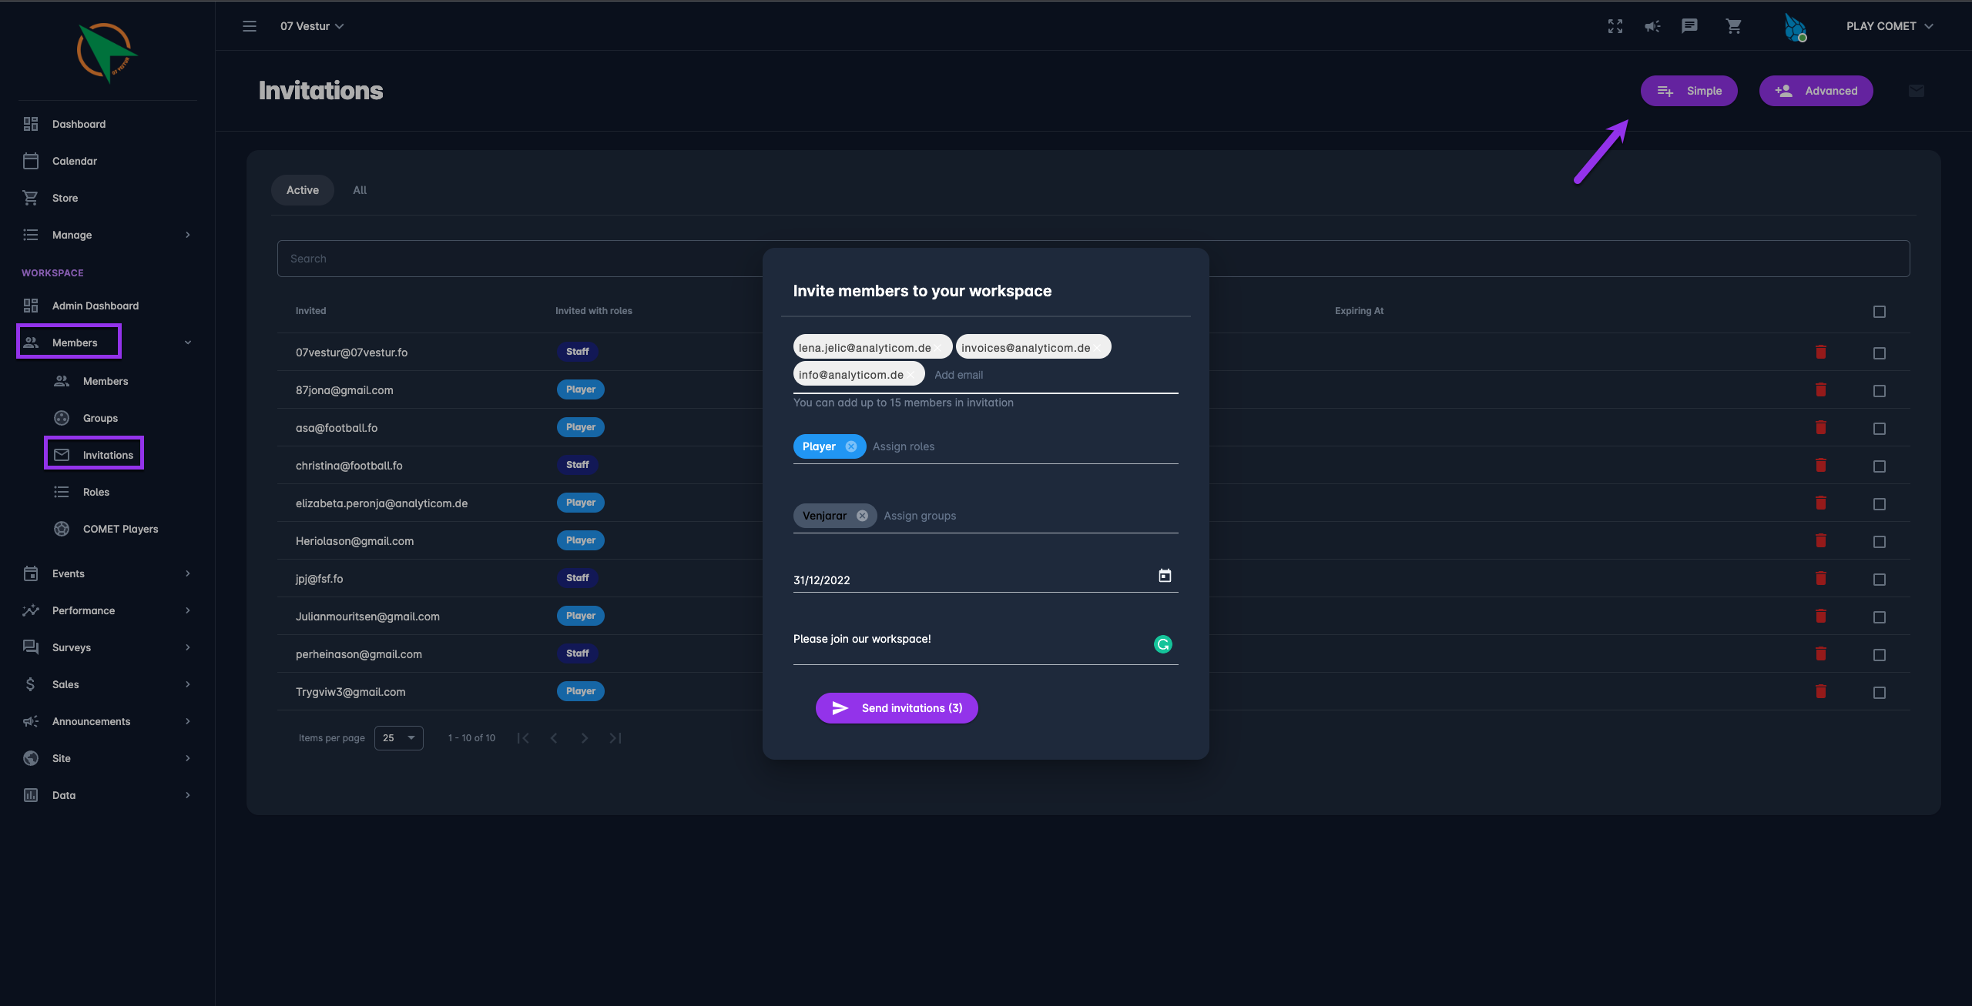This screenshot has width=1972, height=1006.
Task: Delete the 87jona@gmail.com invitation
Action: coord(1821,390)
